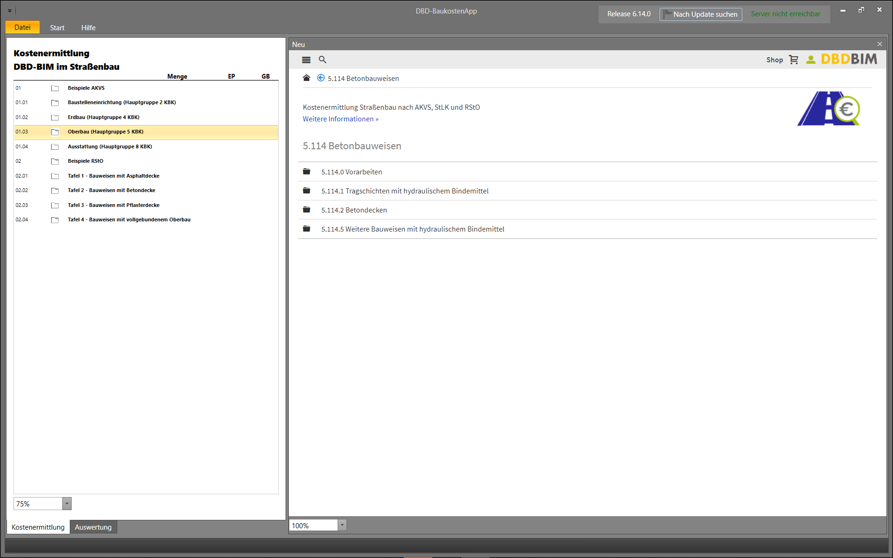893x558 pixels.
Task: Select Tafel 4 - Bauweisen mit vollgebundenem Oberbau
Action: click(146, 219)
